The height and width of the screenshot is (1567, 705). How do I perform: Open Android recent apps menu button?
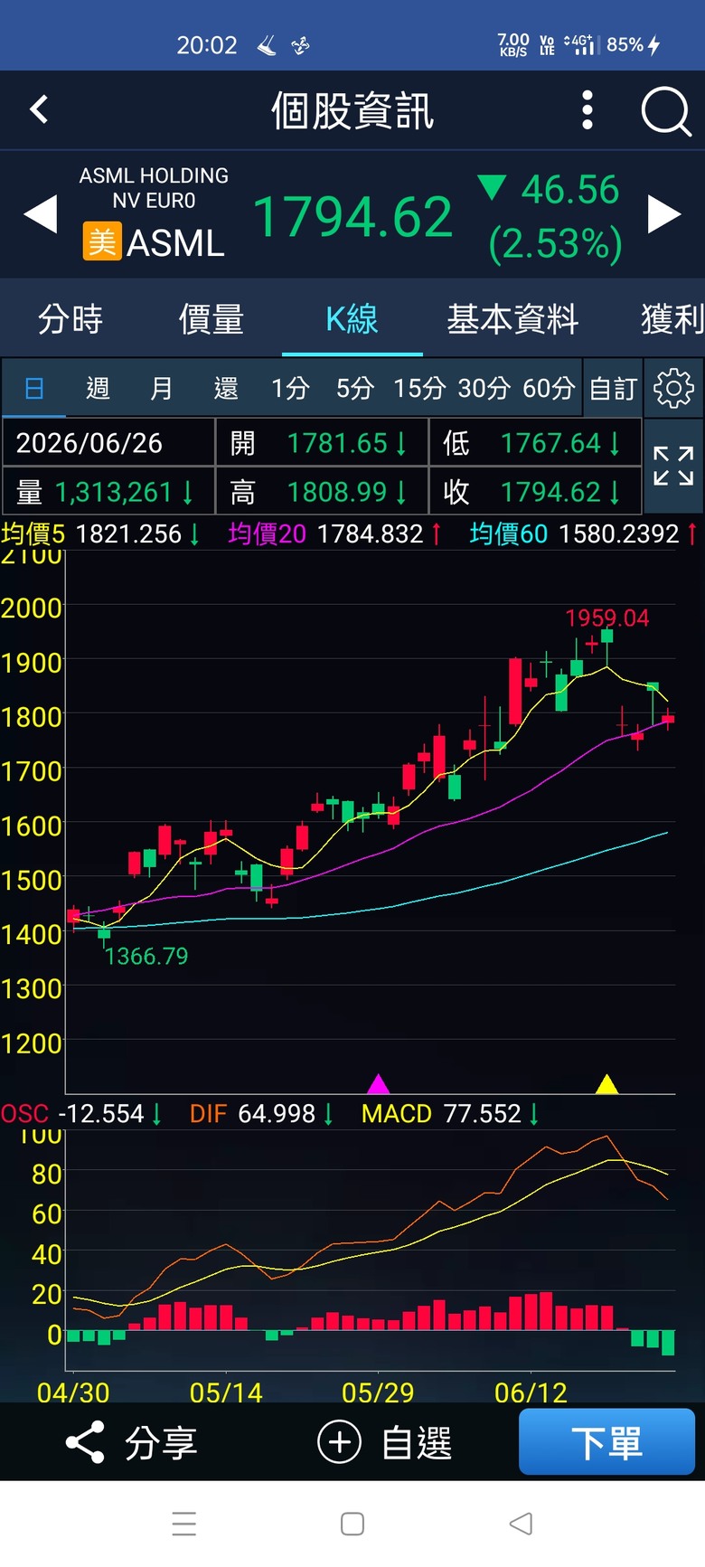pos(184,1524)
